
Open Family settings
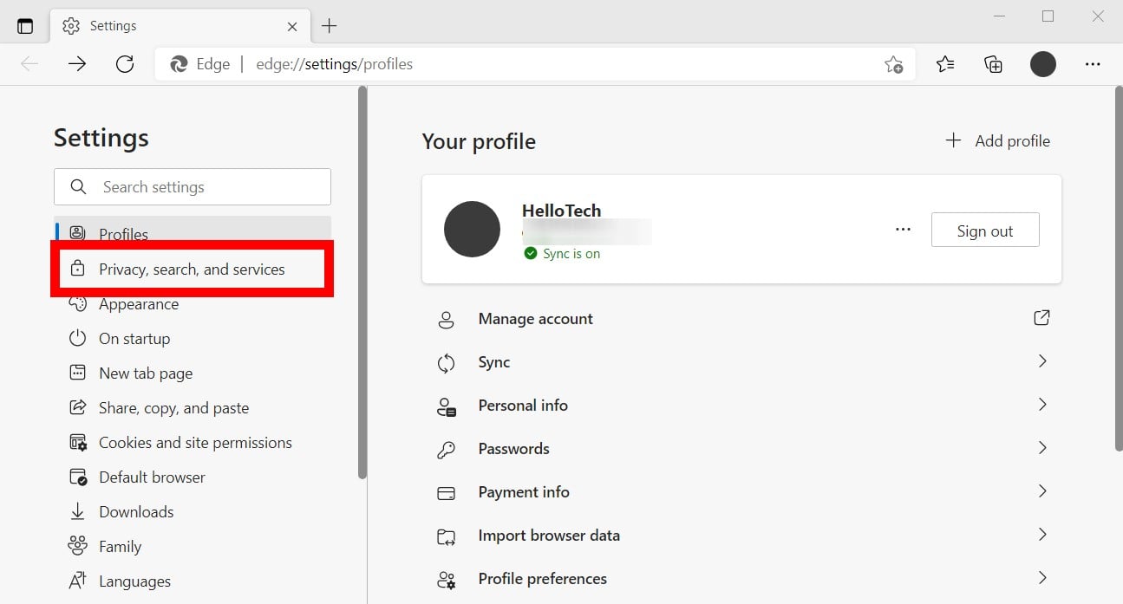[193, 547]
